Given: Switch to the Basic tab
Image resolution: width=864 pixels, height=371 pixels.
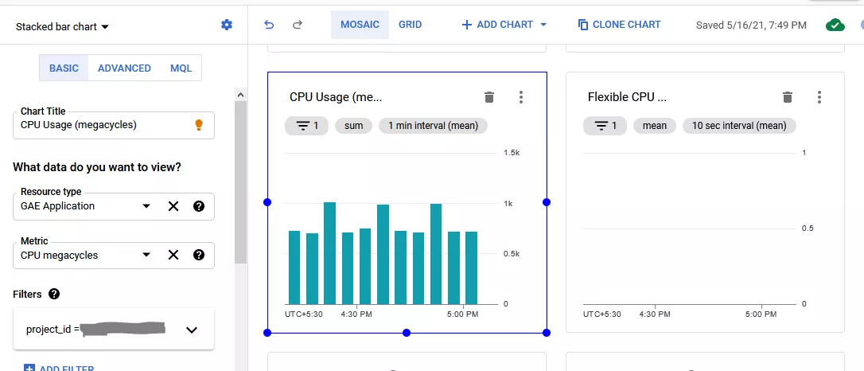Looking at the screenshot, I should [x=64, y=68].
